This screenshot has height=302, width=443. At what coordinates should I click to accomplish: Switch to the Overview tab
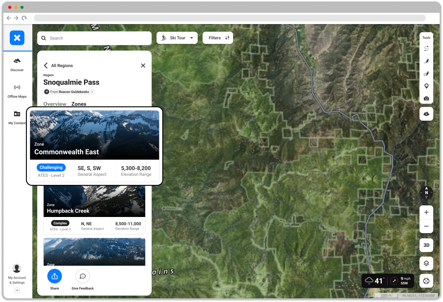pyautogui.click(x=55, y=104)
